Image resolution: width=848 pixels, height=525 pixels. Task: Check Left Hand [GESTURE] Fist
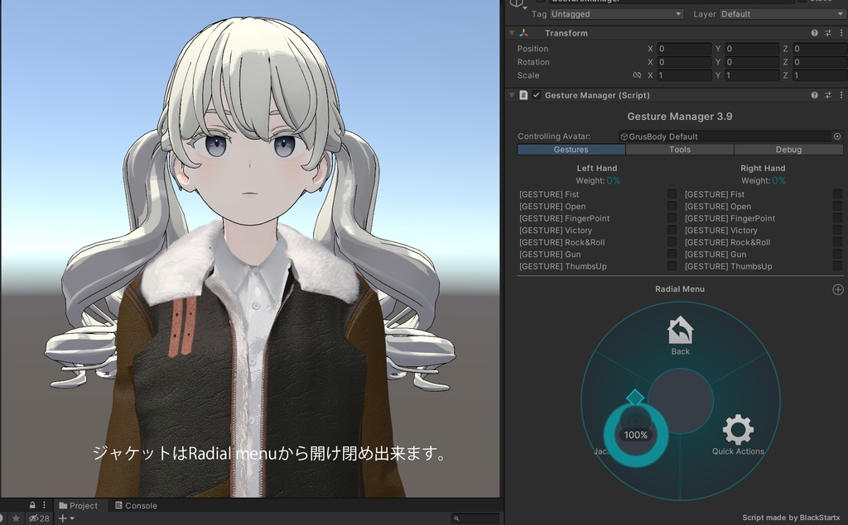click(x=672, y=194)
